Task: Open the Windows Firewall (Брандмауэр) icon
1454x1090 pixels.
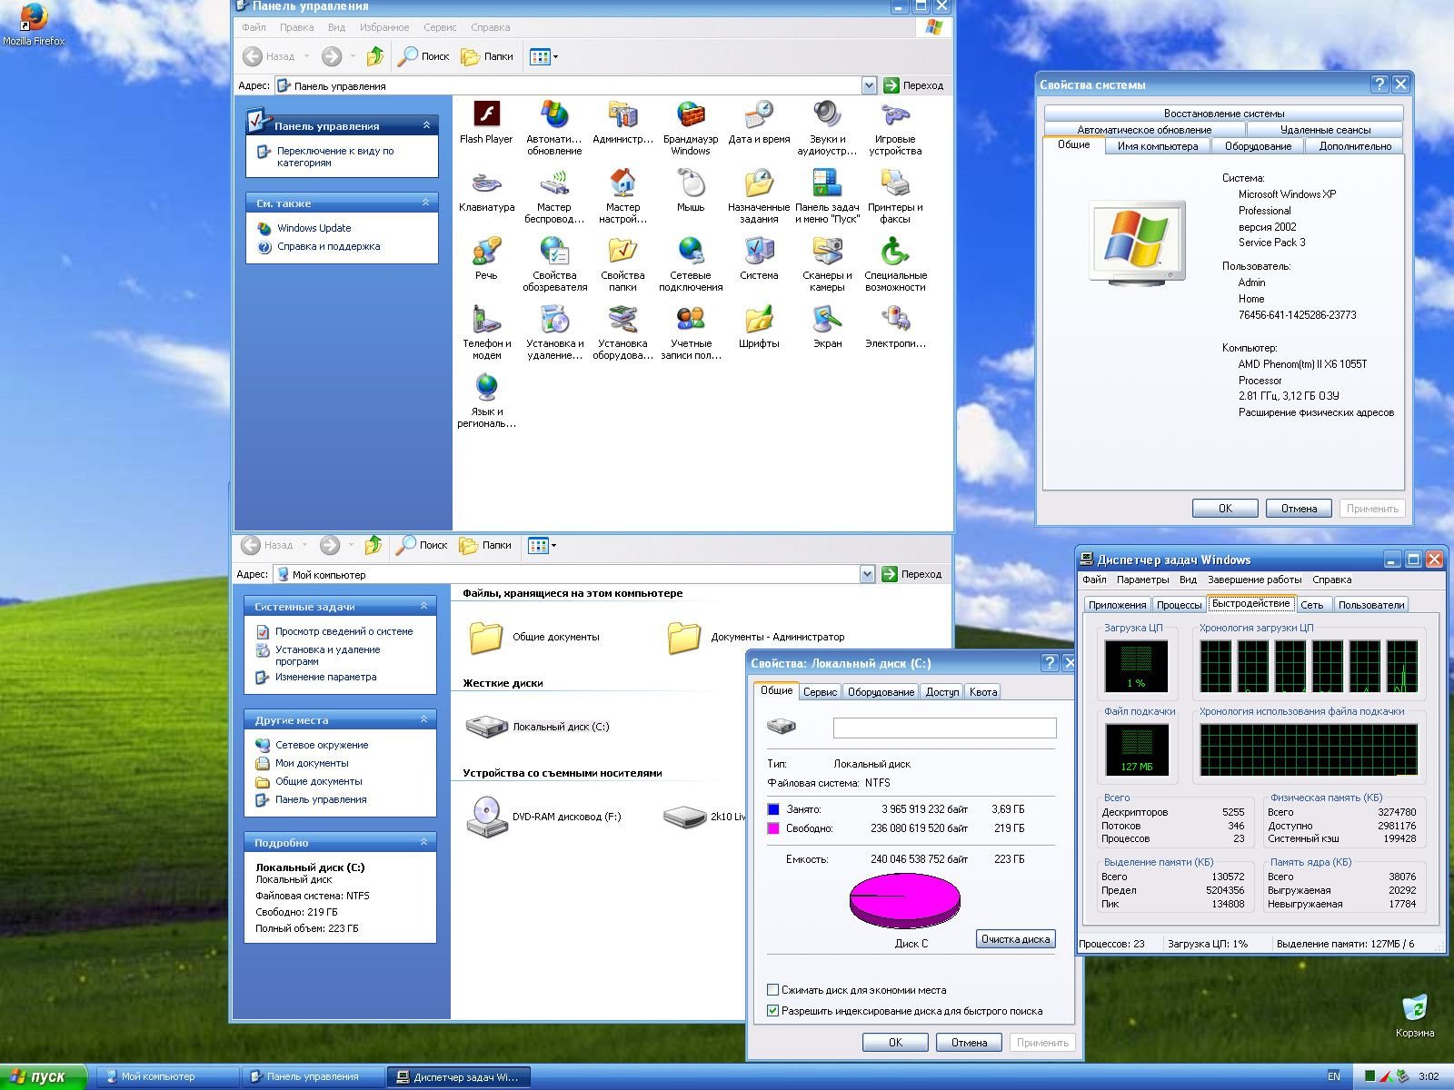Action: [691, 116]
